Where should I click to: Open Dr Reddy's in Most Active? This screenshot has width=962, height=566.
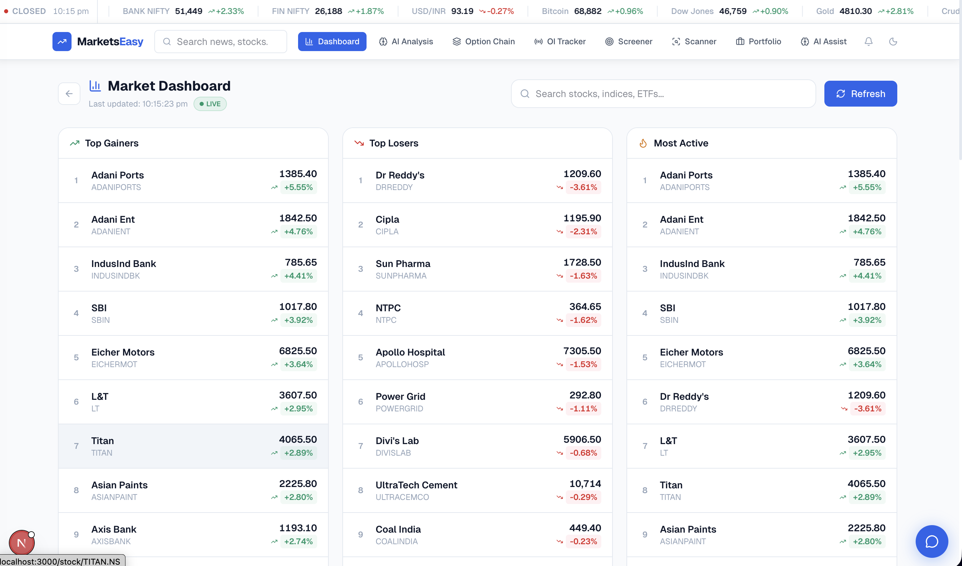coord(762,402)
